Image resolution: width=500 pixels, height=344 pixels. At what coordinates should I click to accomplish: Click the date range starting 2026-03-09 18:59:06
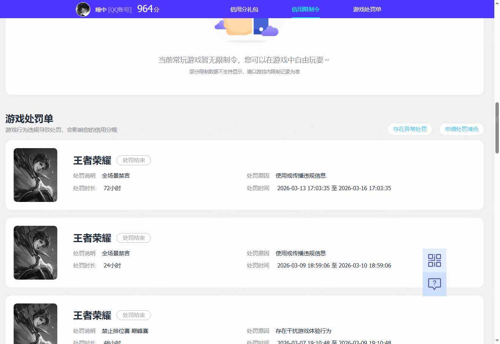pyautogui.click(x=334, y=266)
